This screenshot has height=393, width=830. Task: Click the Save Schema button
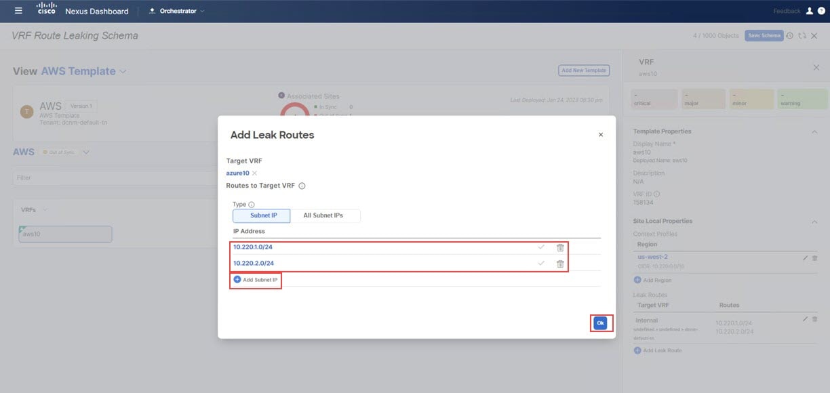pyautogui.click(x=764, y=35)
